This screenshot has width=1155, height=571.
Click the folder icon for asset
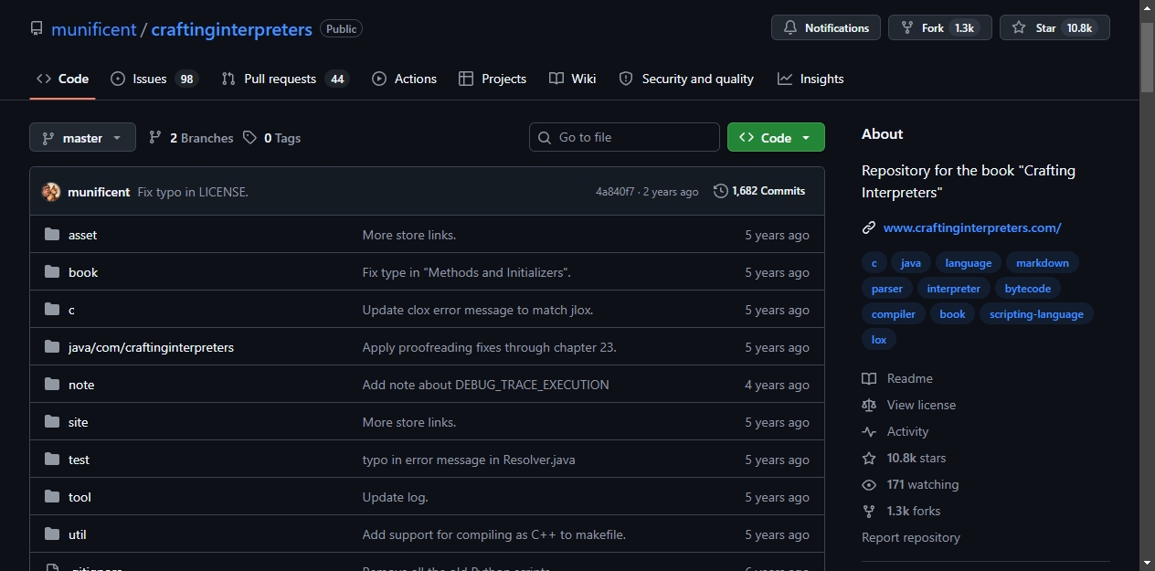pyautogui.click(x=52, y=235)
